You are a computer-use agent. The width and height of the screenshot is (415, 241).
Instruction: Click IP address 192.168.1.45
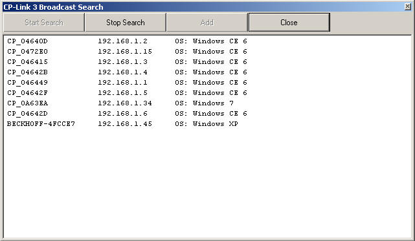click(125, 123)
